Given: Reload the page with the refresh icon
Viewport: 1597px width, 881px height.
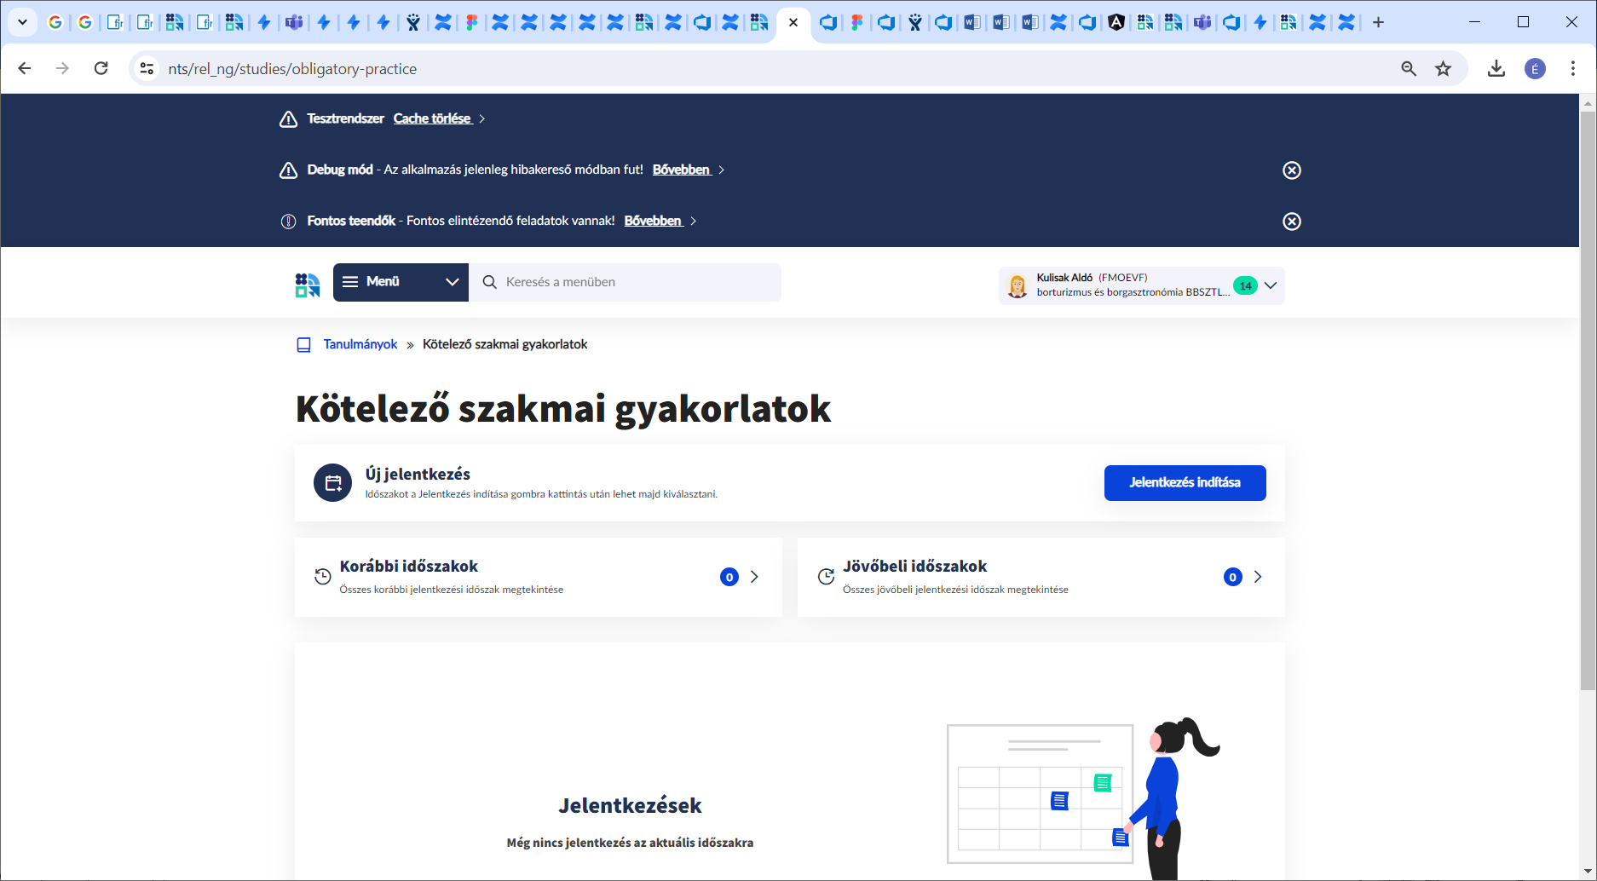Looking at the screenshot, I should coord(101,69).
